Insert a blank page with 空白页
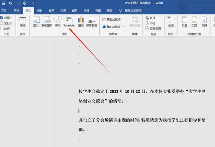This screenshot has height=147, width=215. pos(6,23)
